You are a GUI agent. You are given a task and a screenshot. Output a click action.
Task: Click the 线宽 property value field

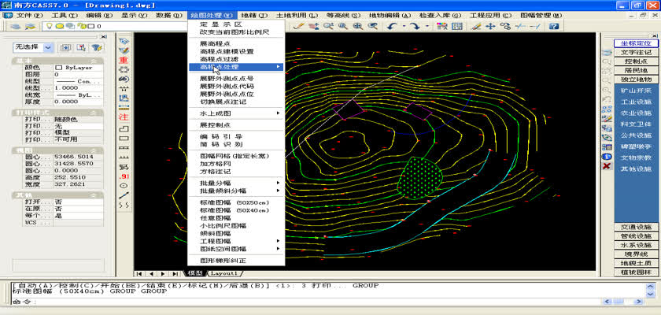[x=78, y=94]
